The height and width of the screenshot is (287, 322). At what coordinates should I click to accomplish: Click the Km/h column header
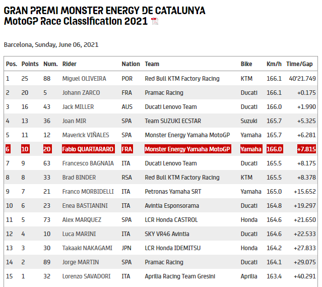point(274,64)
